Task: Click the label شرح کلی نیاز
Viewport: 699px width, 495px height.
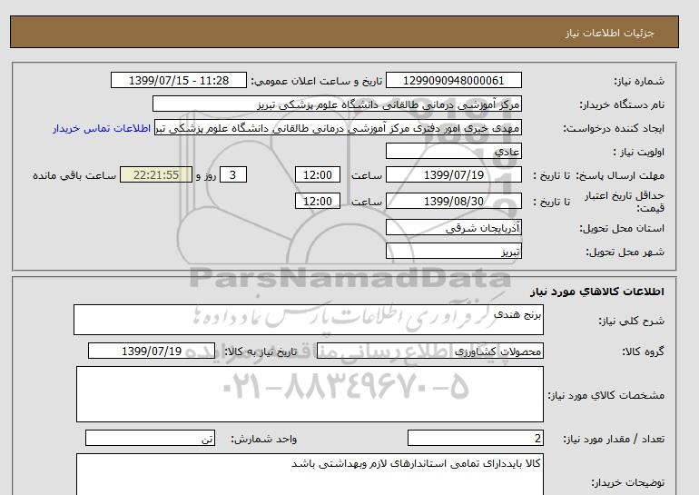Action: tap(631, 321)
